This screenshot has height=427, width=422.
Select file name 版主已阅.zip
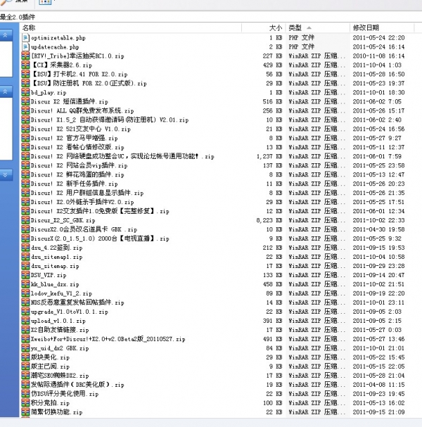[x=50, y=367]
